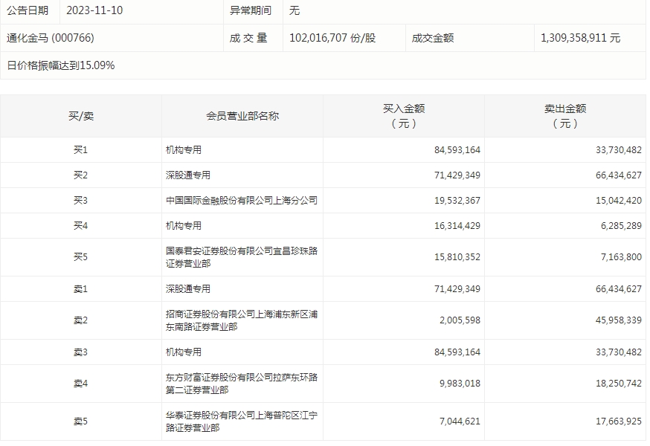650x446 pixels.
Task: Click the 异常期间 label
Action: pos(251,10)
